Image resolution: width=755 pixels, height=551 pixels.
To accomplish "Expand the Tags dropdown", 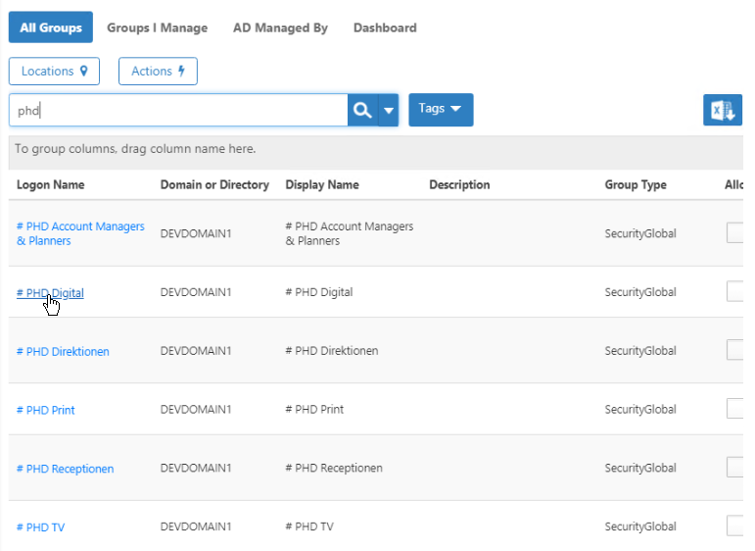I will pos(440,110).
